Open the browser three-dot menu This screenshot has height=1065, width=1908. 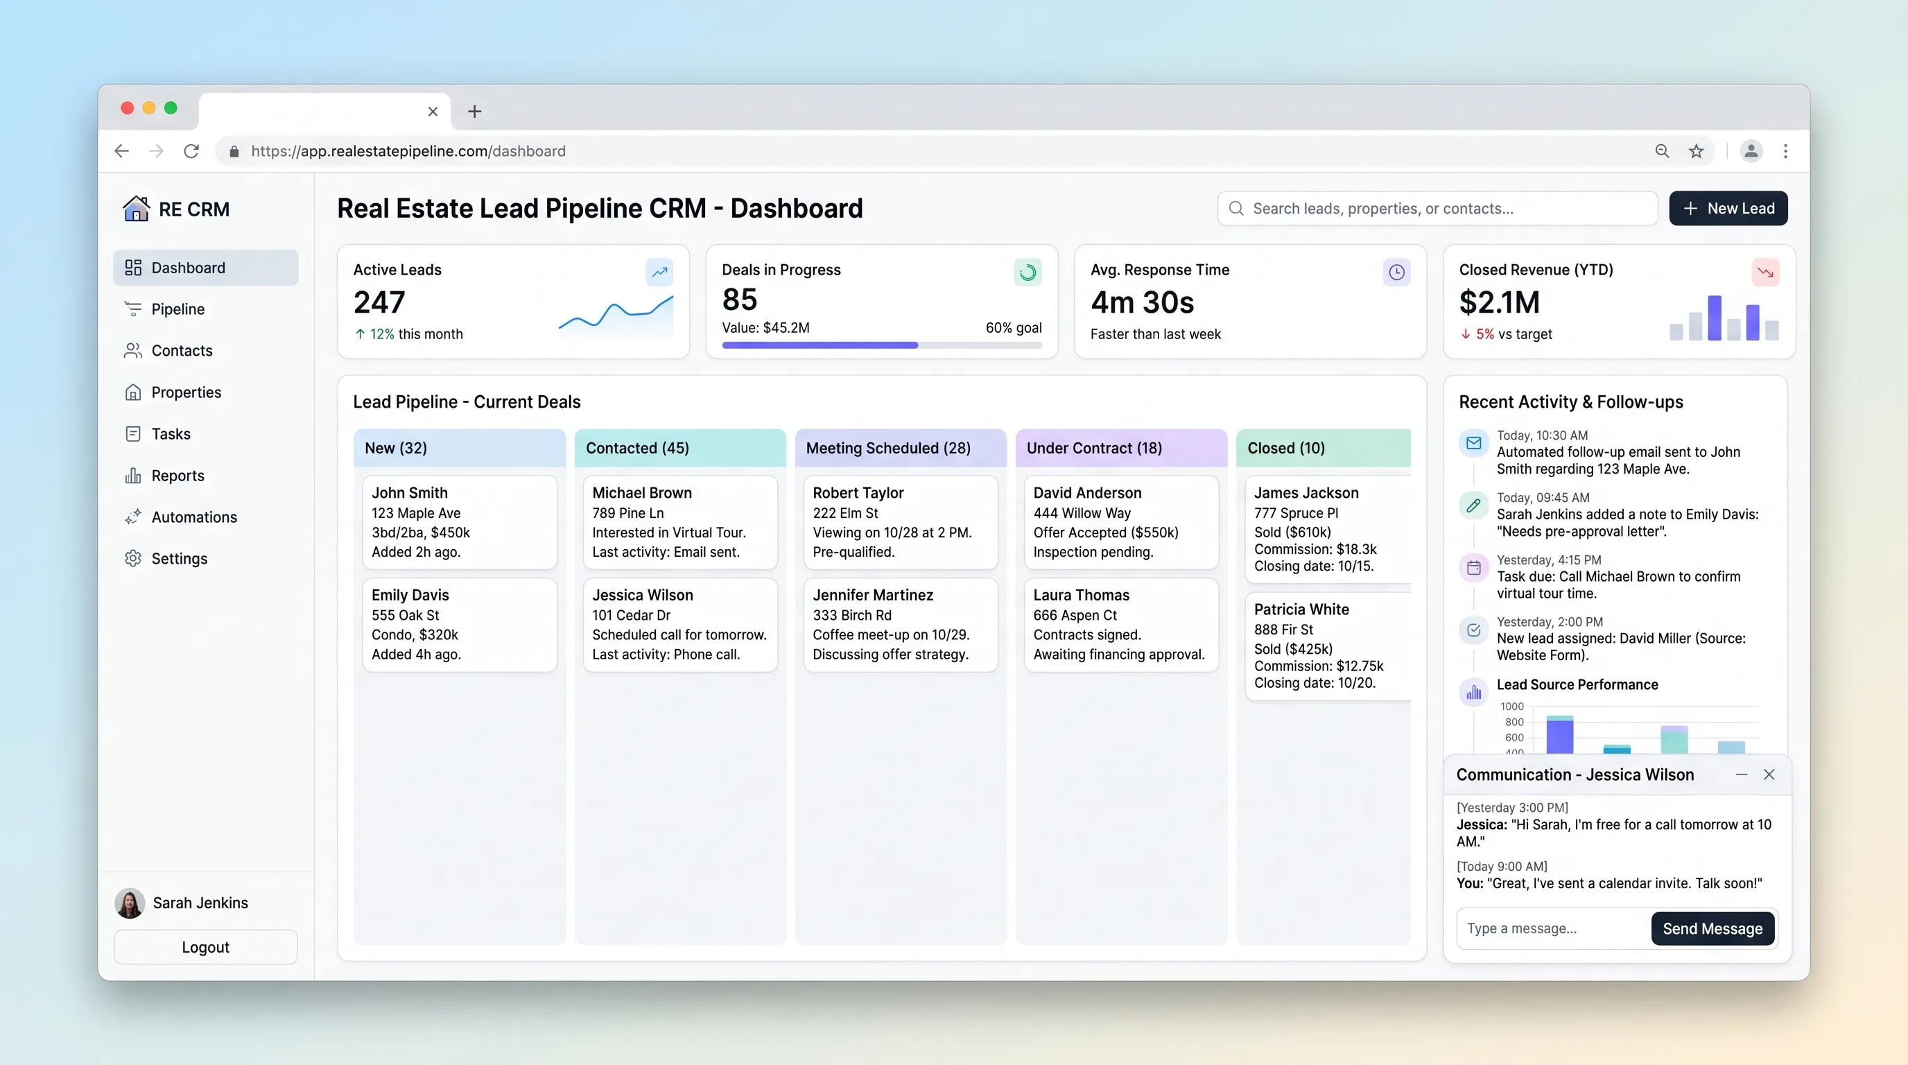click(1786, 151)
